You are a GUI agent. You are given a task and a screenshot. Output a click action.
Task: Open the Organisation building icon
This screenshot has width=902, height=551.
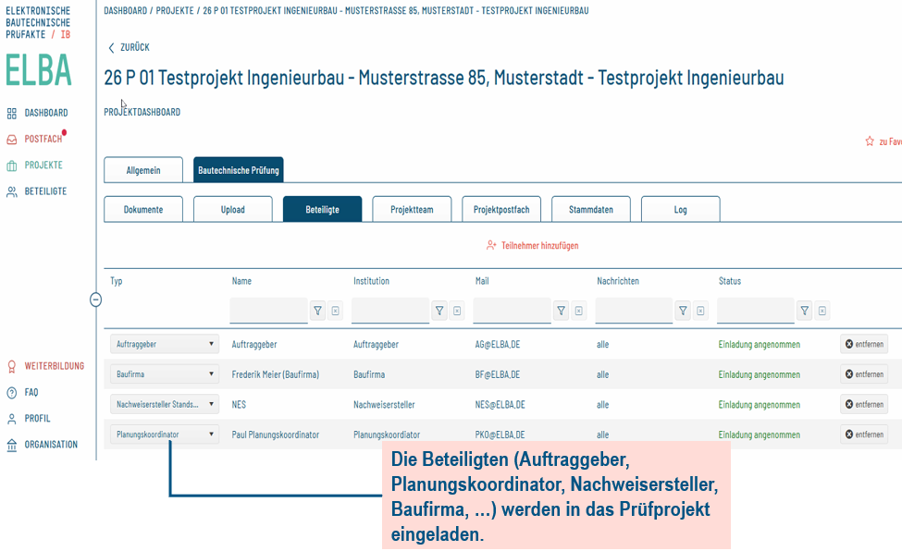click(11, 445)
